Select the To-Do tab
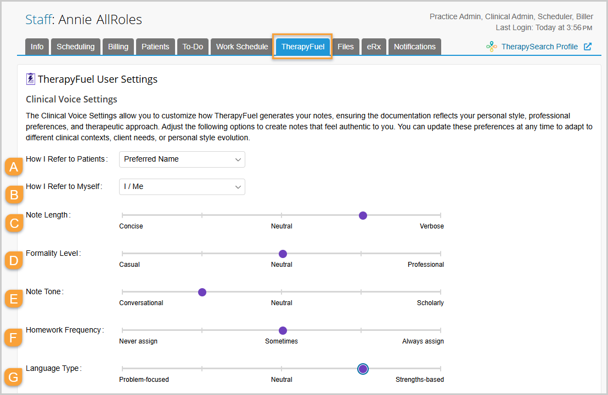 (193, 47)
